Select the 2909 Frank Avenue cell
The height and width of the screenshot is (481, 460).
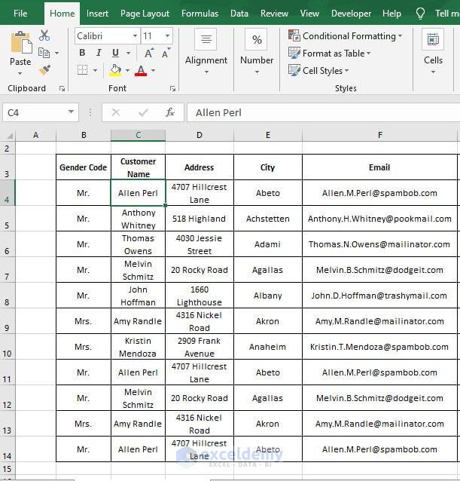coord(200,347)
